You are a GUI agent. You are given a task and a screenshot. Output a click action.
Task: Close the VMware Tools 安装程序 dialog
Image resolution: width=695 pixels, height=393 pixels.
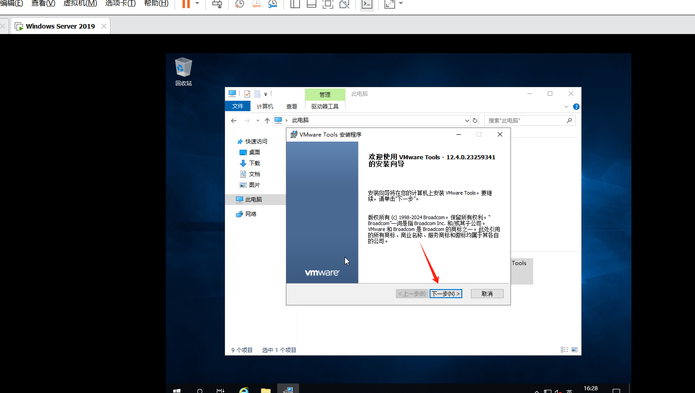tap(500, 134)
